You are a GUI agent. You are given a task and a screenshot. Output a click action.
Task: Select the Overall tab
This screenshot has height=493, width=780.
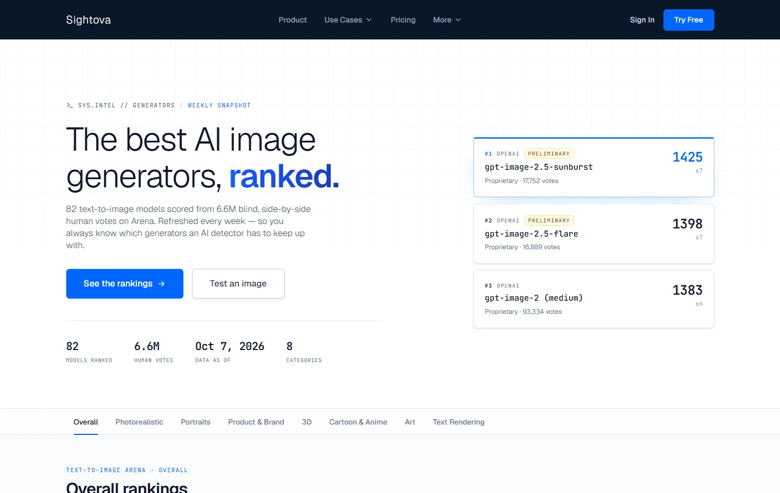coord(86,422)
